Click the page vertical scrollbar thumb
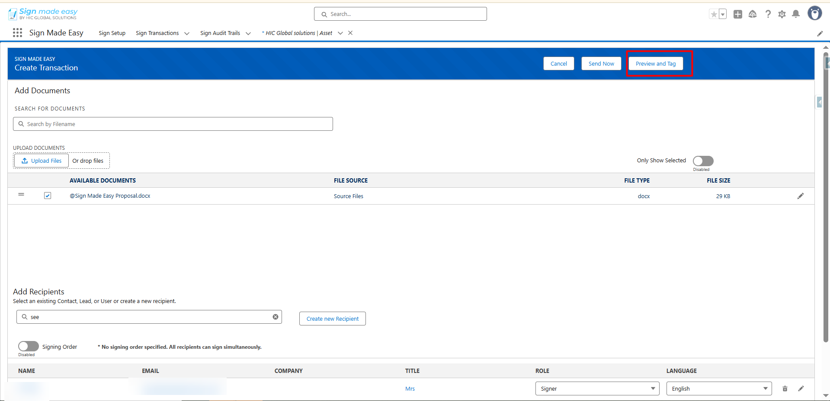The height and width of the screenshot is (401, 830). point(826,197)
